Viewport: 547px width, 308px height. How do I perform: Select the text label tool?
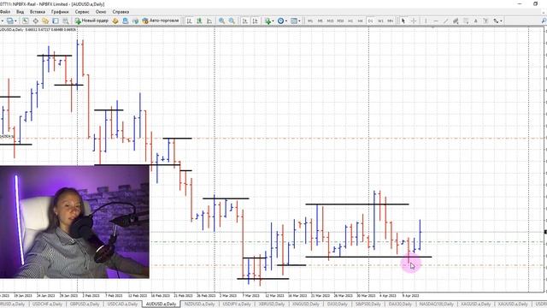point(485,21)
